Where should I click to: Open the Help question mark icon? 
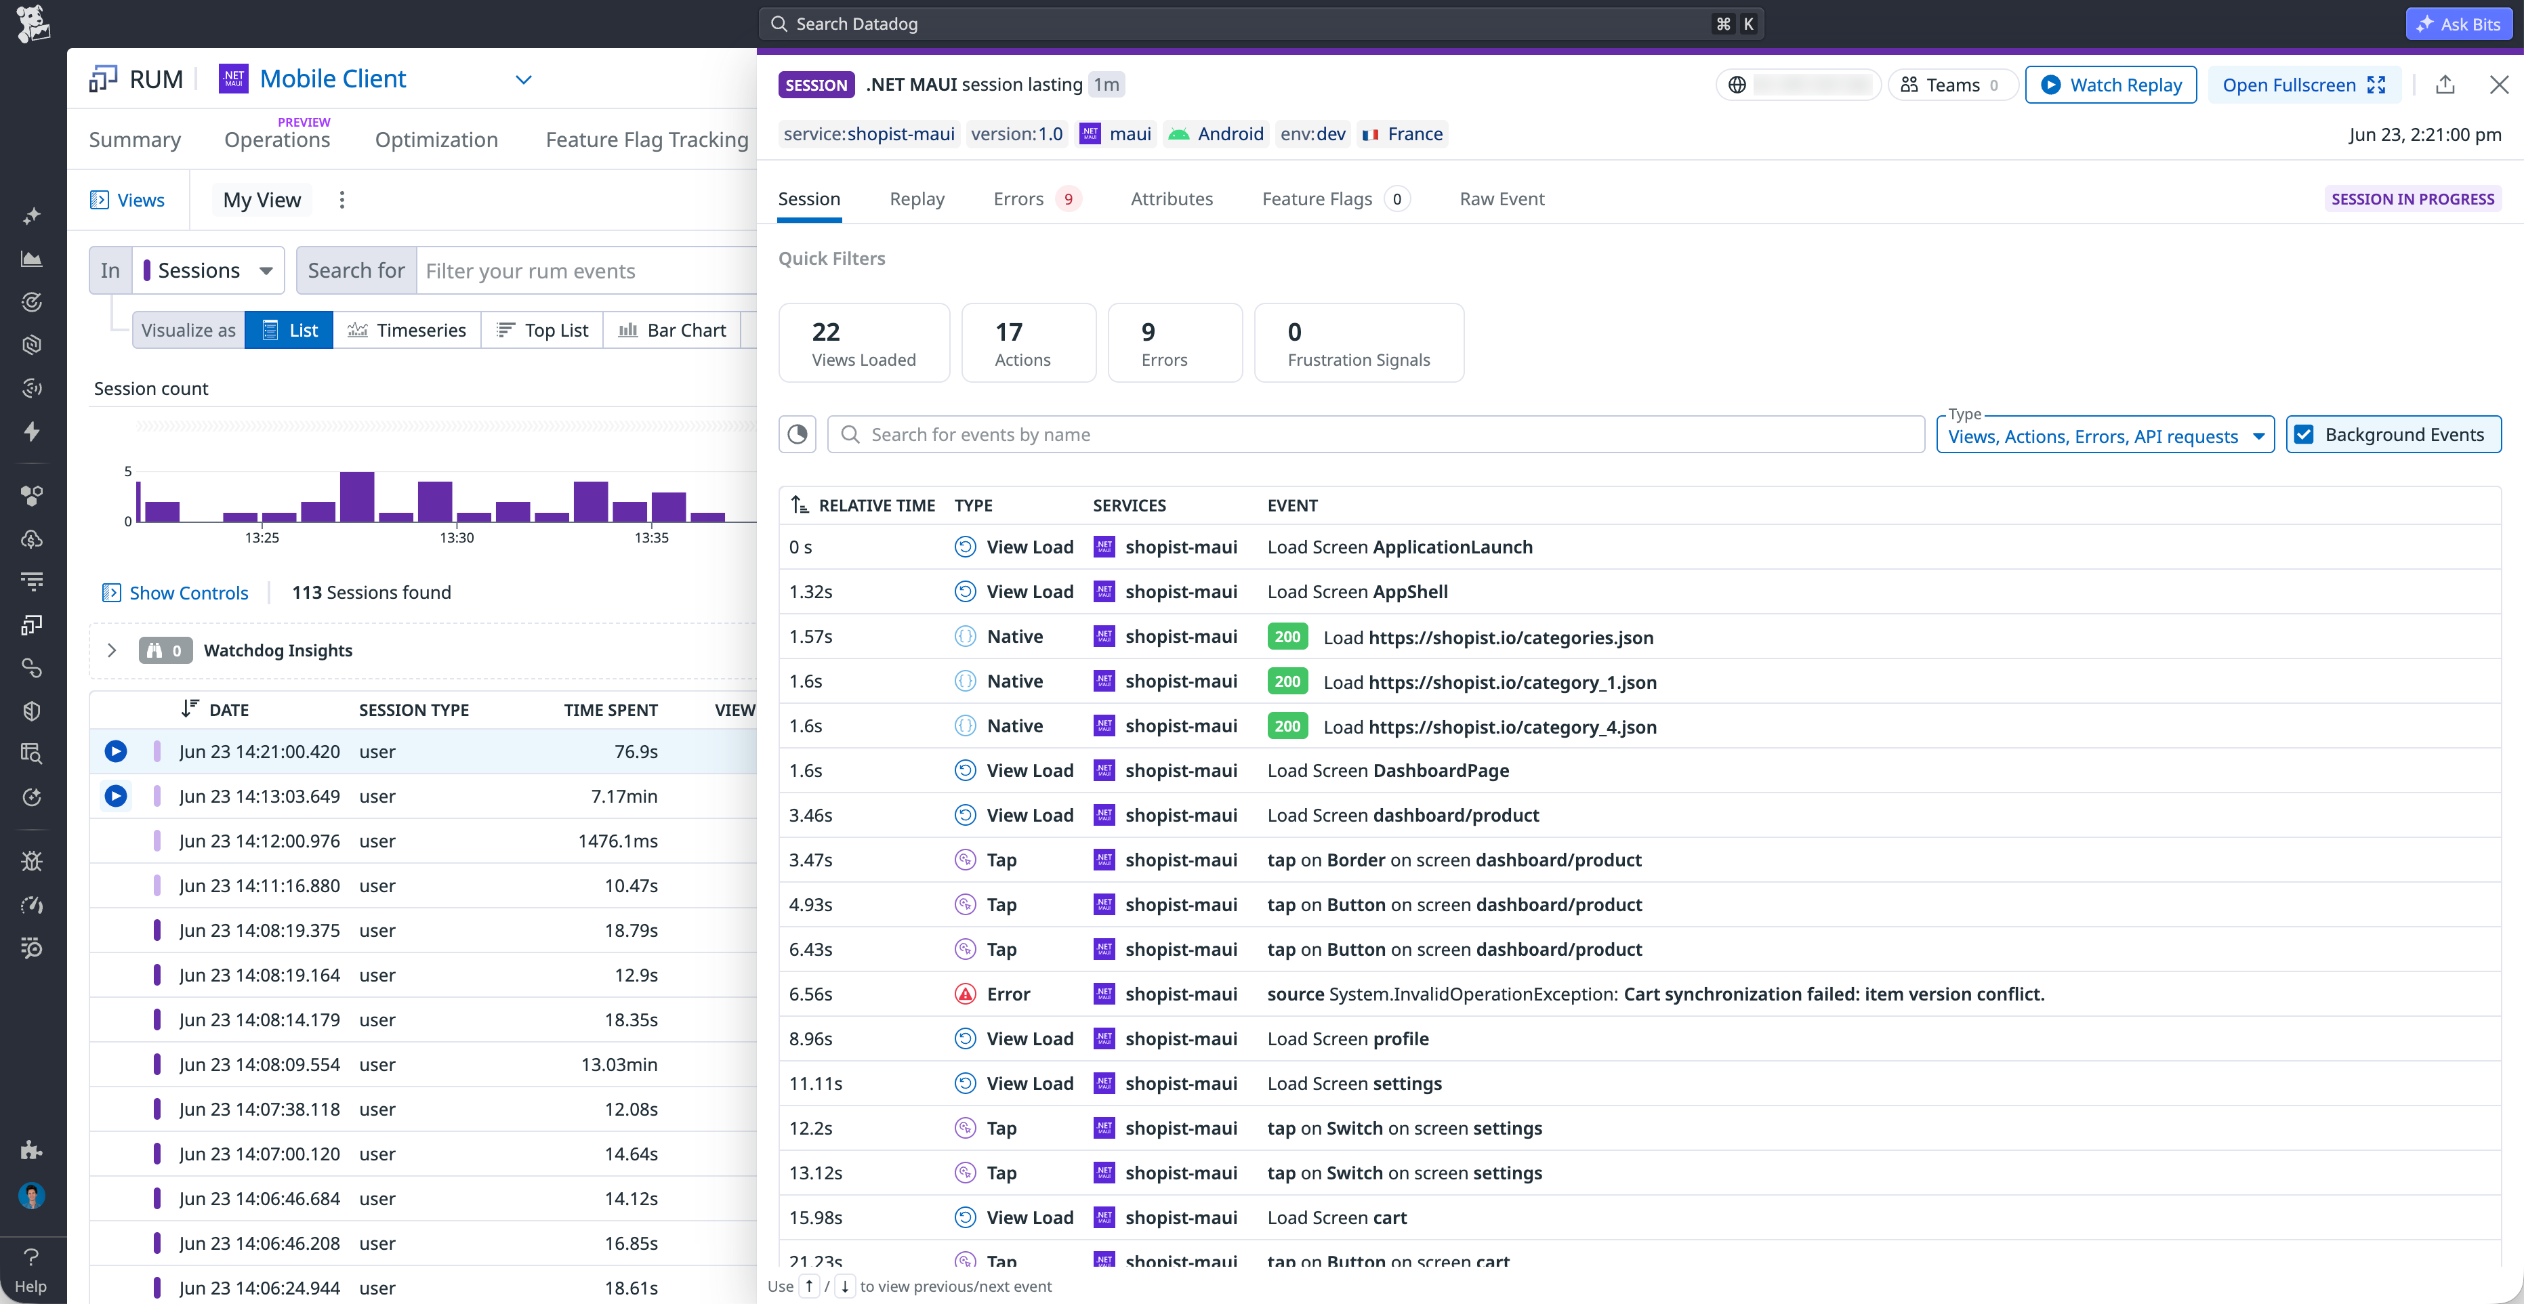pyautogui.click(x=31, y=1257)
